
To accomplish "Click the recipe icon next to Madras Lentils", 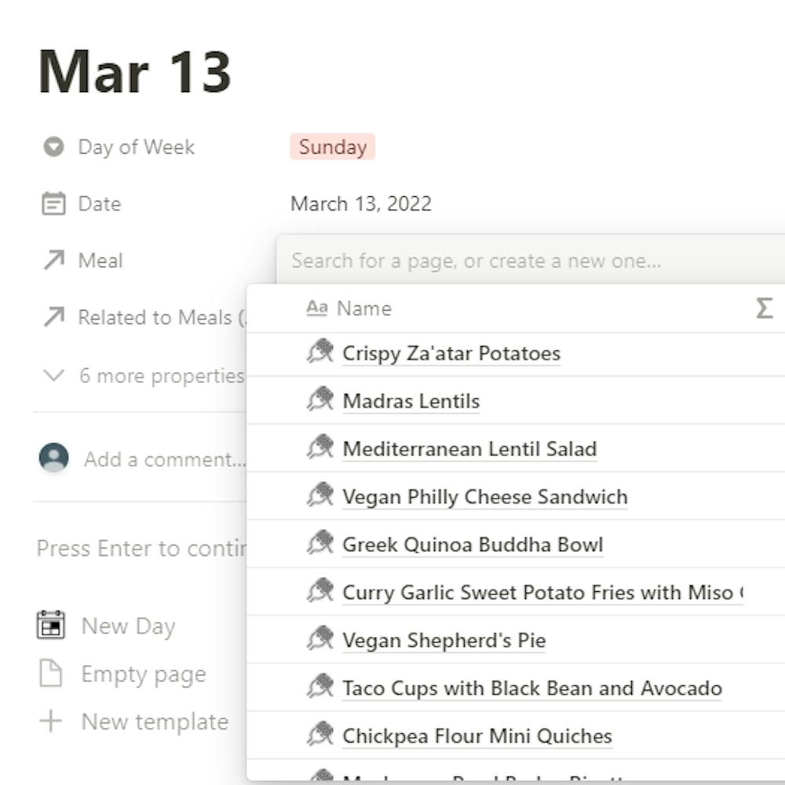I will tap(320, 400).
